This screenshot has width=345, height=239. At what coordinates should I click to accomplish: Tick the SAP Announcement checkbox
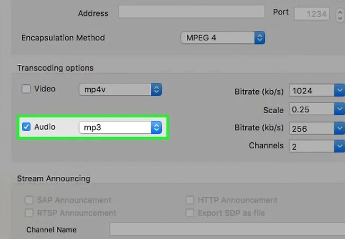(29, 200)
